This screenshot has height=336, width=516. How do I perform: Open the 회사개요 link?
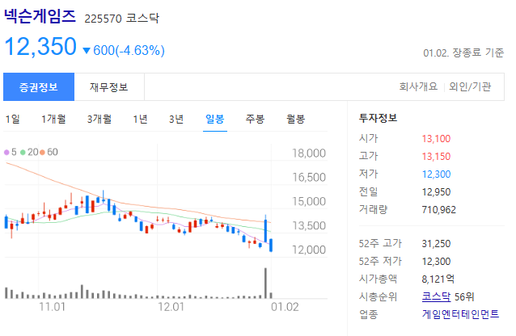click(418, 86)
